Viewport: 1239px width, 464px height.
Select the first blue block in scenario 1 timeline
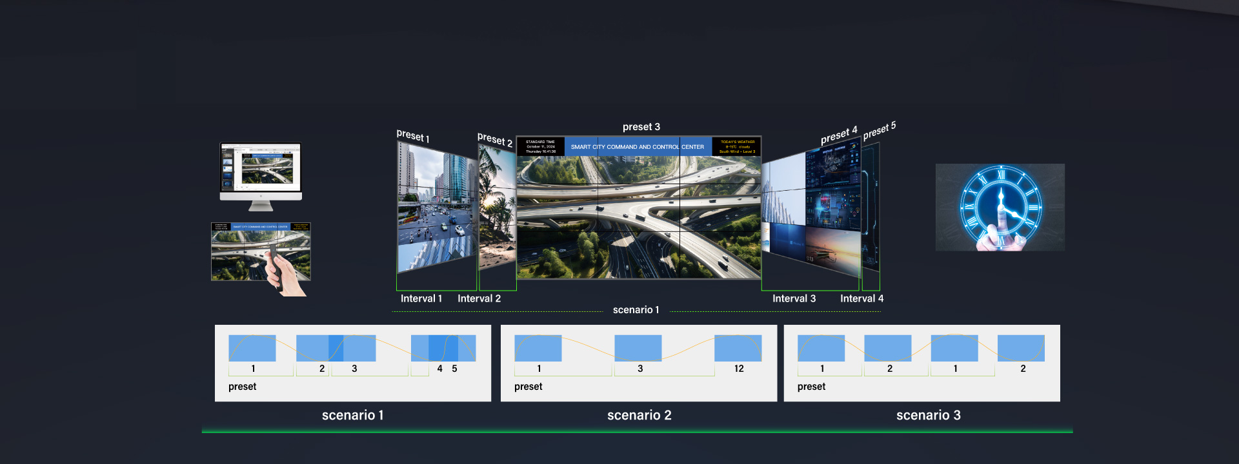coord(252,348)
